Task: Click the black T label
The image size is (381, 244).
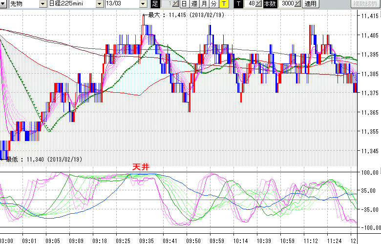Action: [238, 4]
